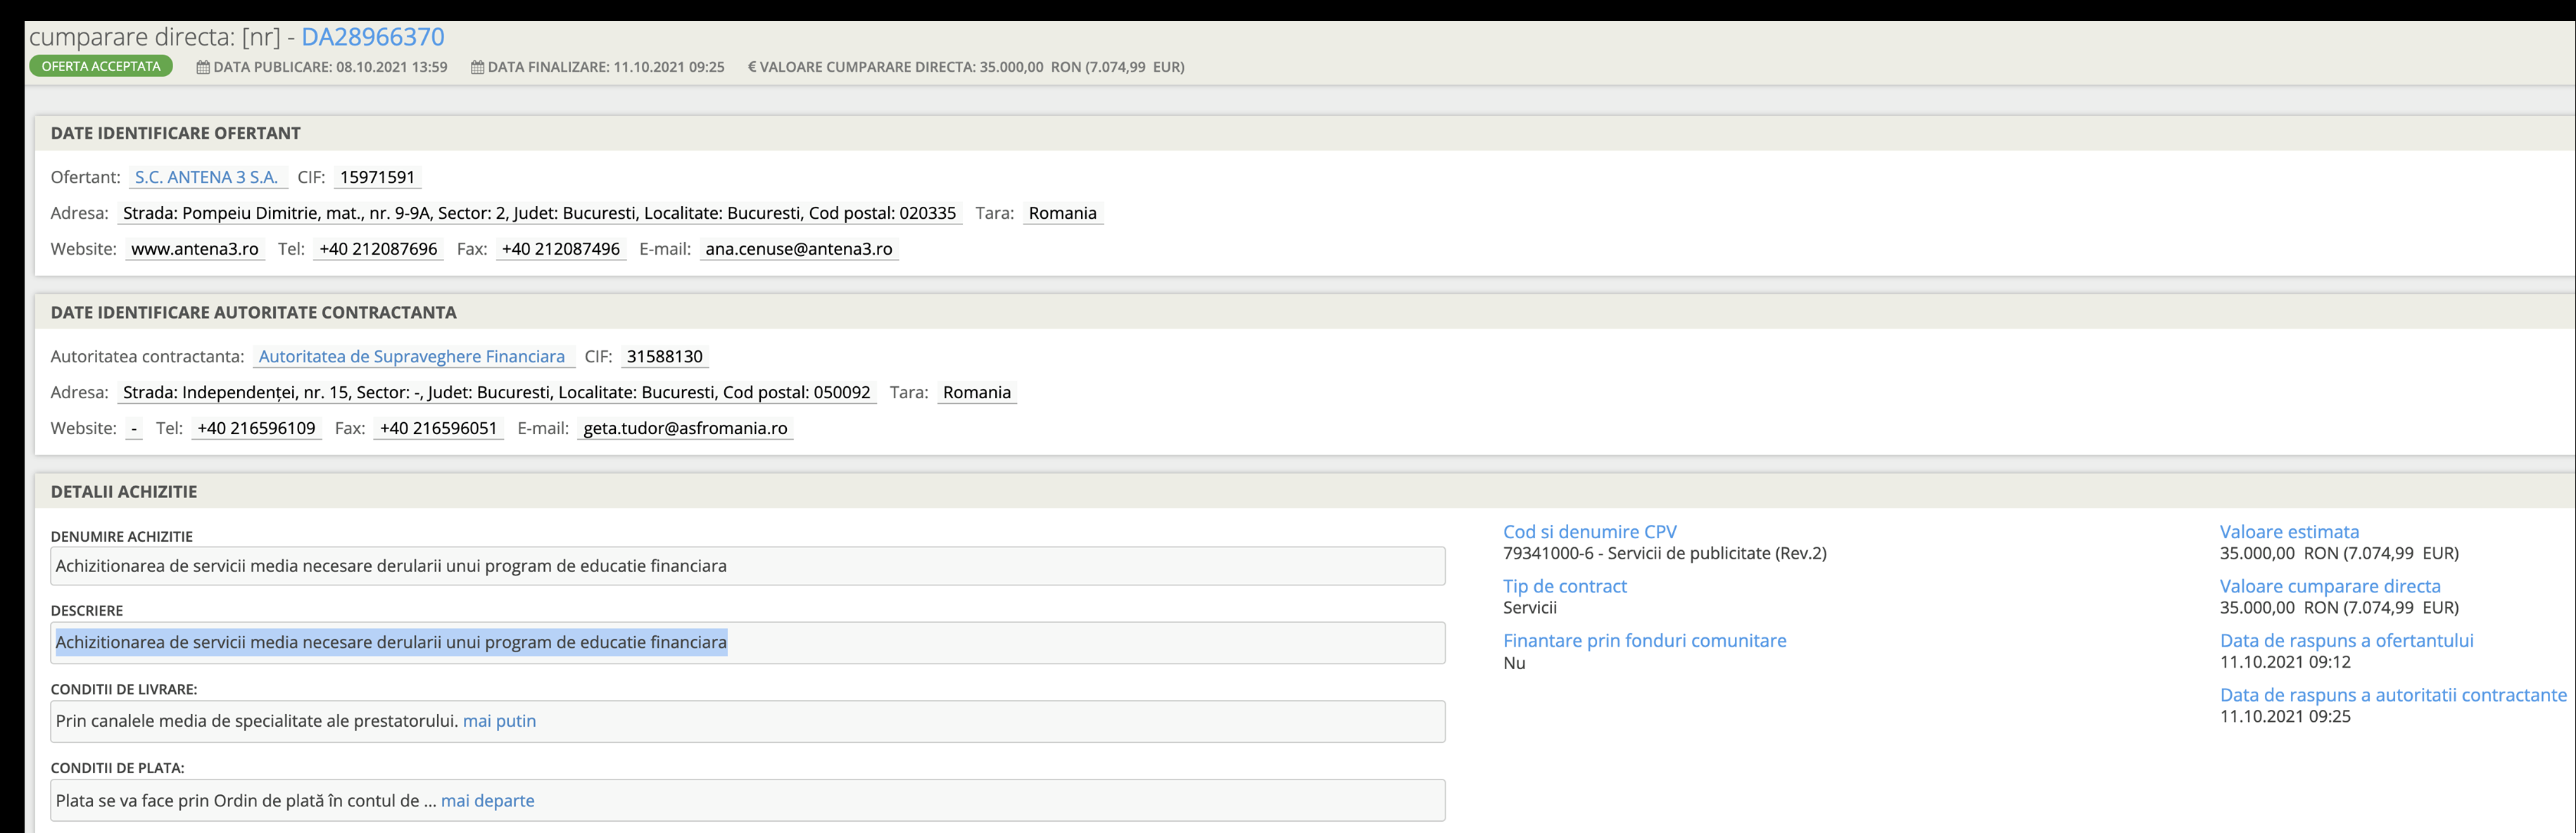Click the calendar icon beside Data Publicare
Viewport: 2576px width, 833px height.
pos(203,67)
